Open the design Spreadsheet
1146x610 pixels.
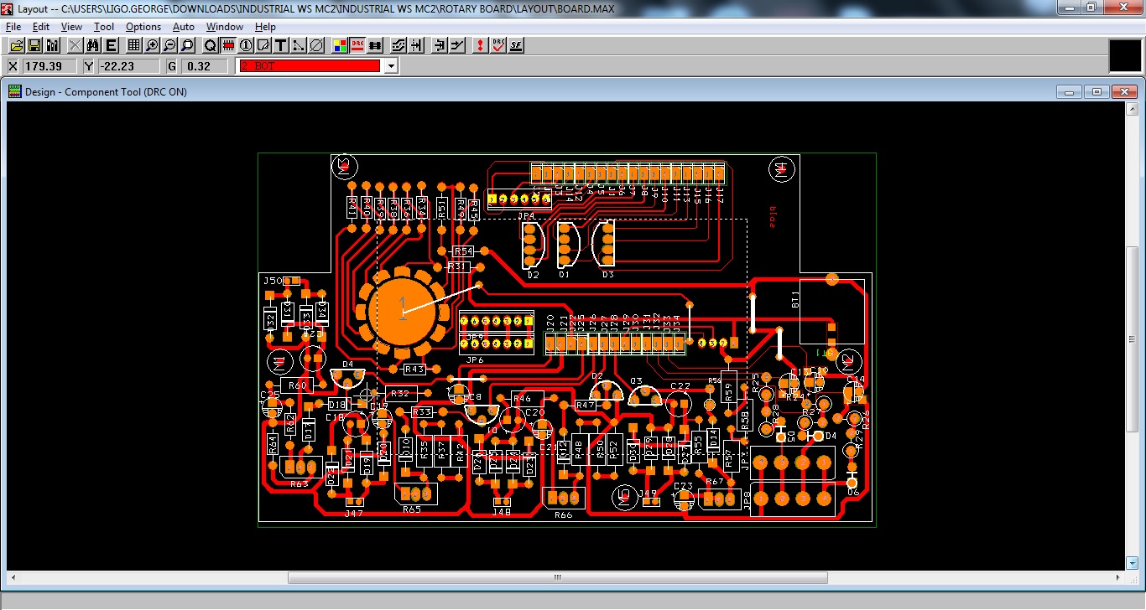133,45
